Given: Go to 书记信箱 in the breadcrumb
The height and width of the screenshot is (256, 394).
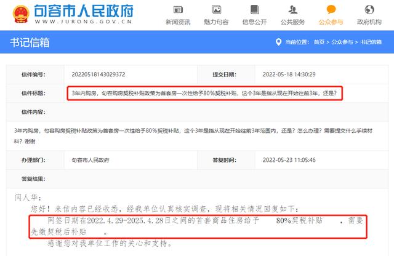Looking at the screenshot, I should pos(371,42).
